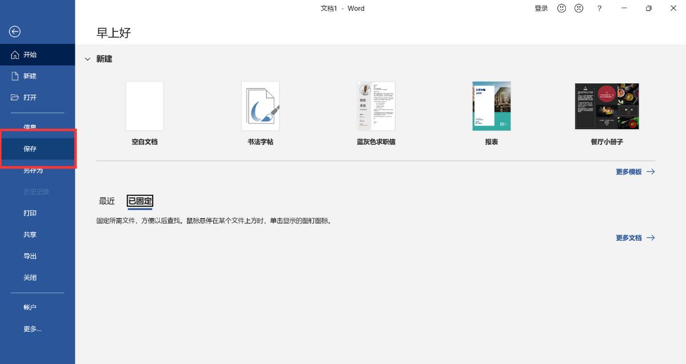Collapse the 新建 (New) section chevron
686x364 pixels.
coord(87,59)
